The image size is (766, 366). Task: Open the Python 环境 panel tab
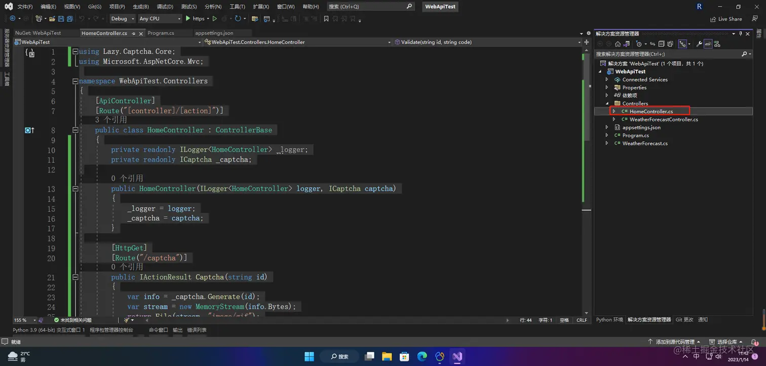click(x=609, y=319)
